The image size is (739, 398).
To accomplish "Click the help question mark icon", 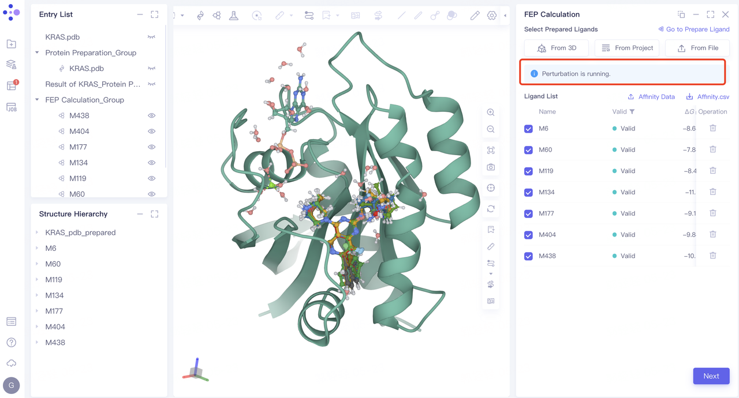I will (12, 343).
